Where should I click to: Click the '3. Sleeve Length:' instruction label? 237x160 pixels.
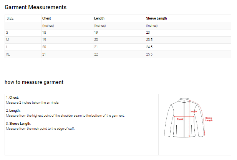pos(18,124)
